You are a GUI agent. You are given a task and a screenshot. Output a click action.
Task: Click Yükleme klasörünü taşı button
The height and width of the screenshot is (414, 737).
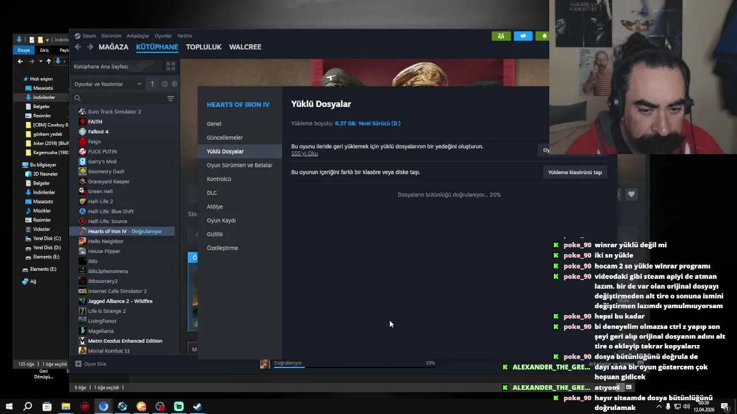[575, 172]
